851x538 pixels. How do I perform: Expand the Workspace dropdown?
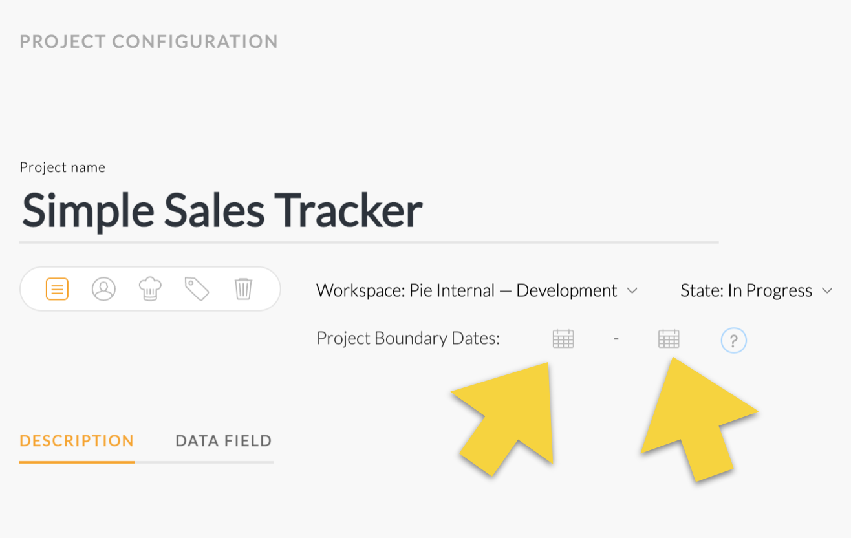pyautogui.click(x=632, y=290)
